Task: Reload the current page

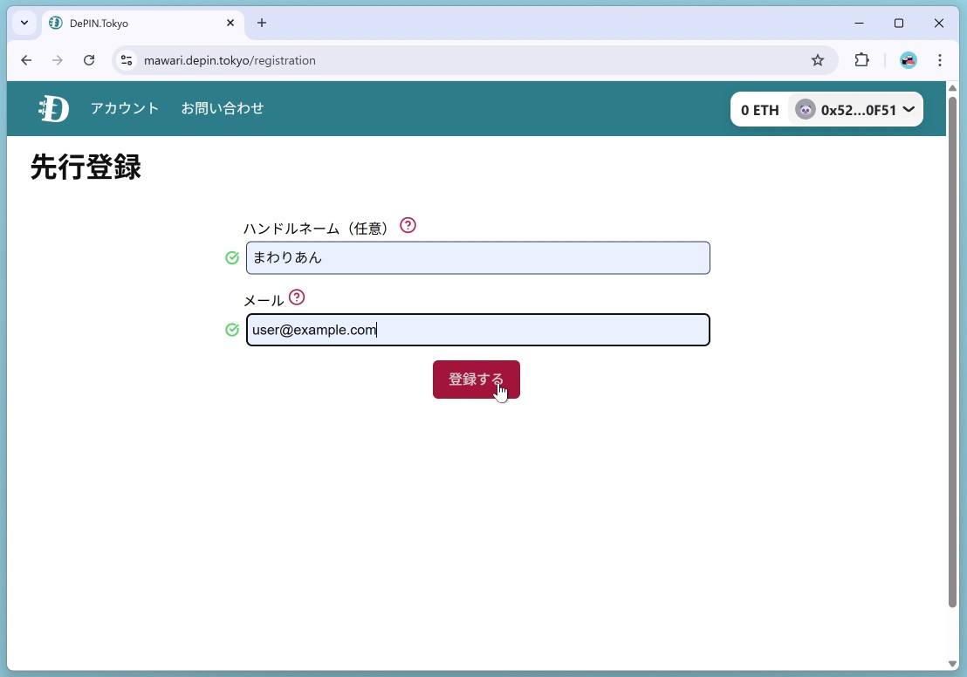Action: coord(89,60)
